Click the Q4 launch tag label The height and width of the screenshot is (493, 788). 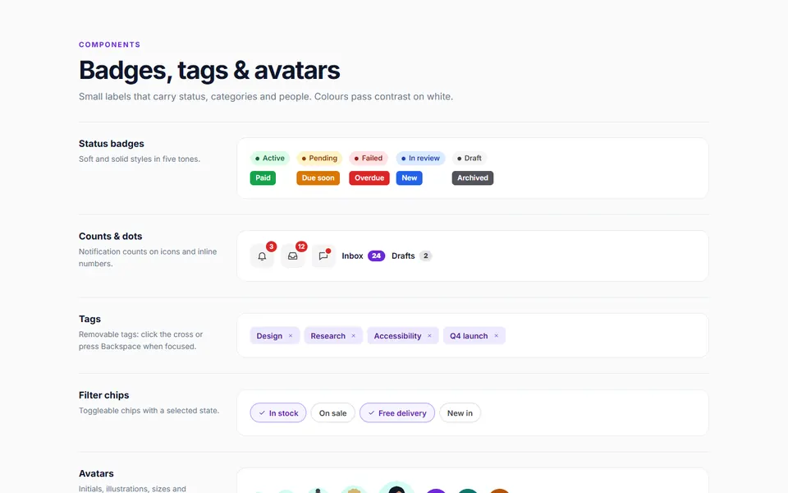pyautogui.click(x=469, y=336)
